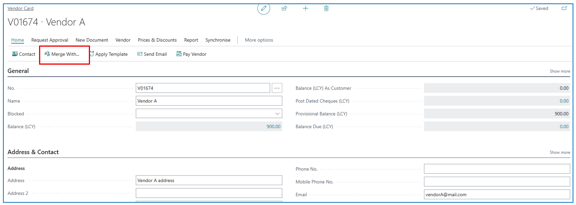Click Pay Vendor action

191,54
